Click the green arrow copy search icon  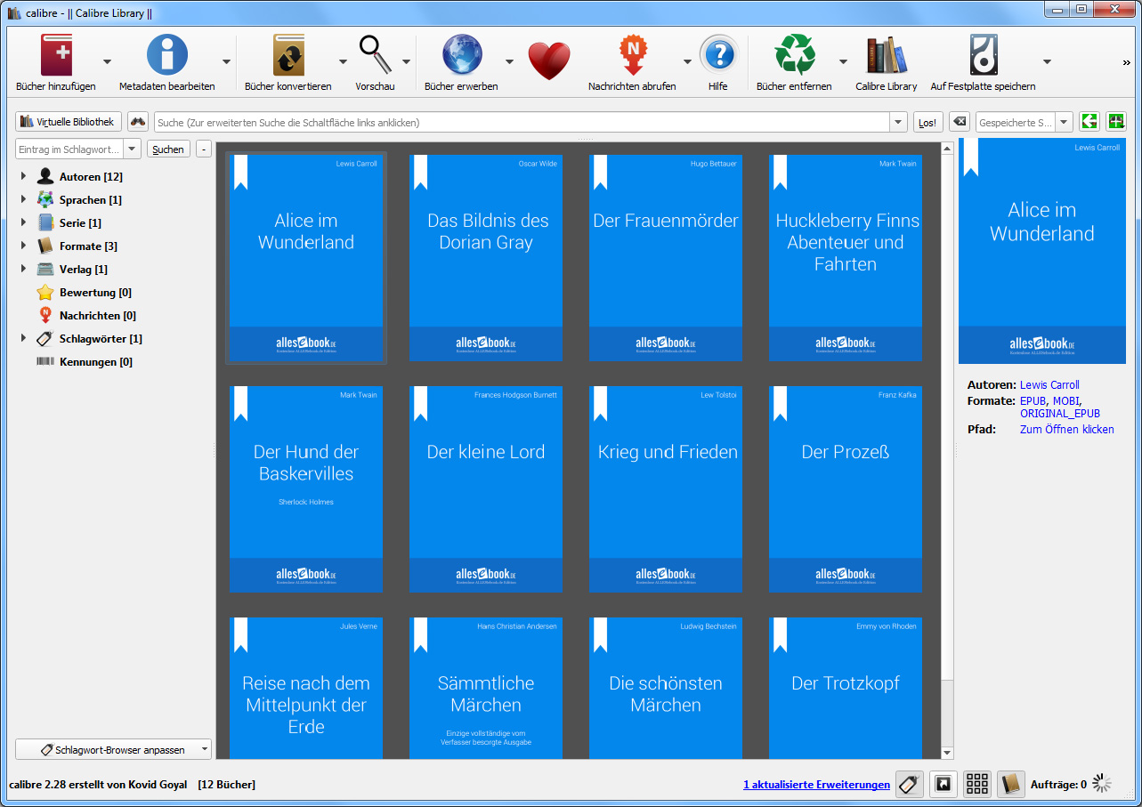pos(1089,122)
